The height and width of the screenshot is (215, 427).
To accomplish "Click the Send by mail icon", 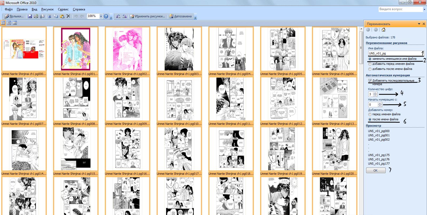I will (x=42, y=16).
